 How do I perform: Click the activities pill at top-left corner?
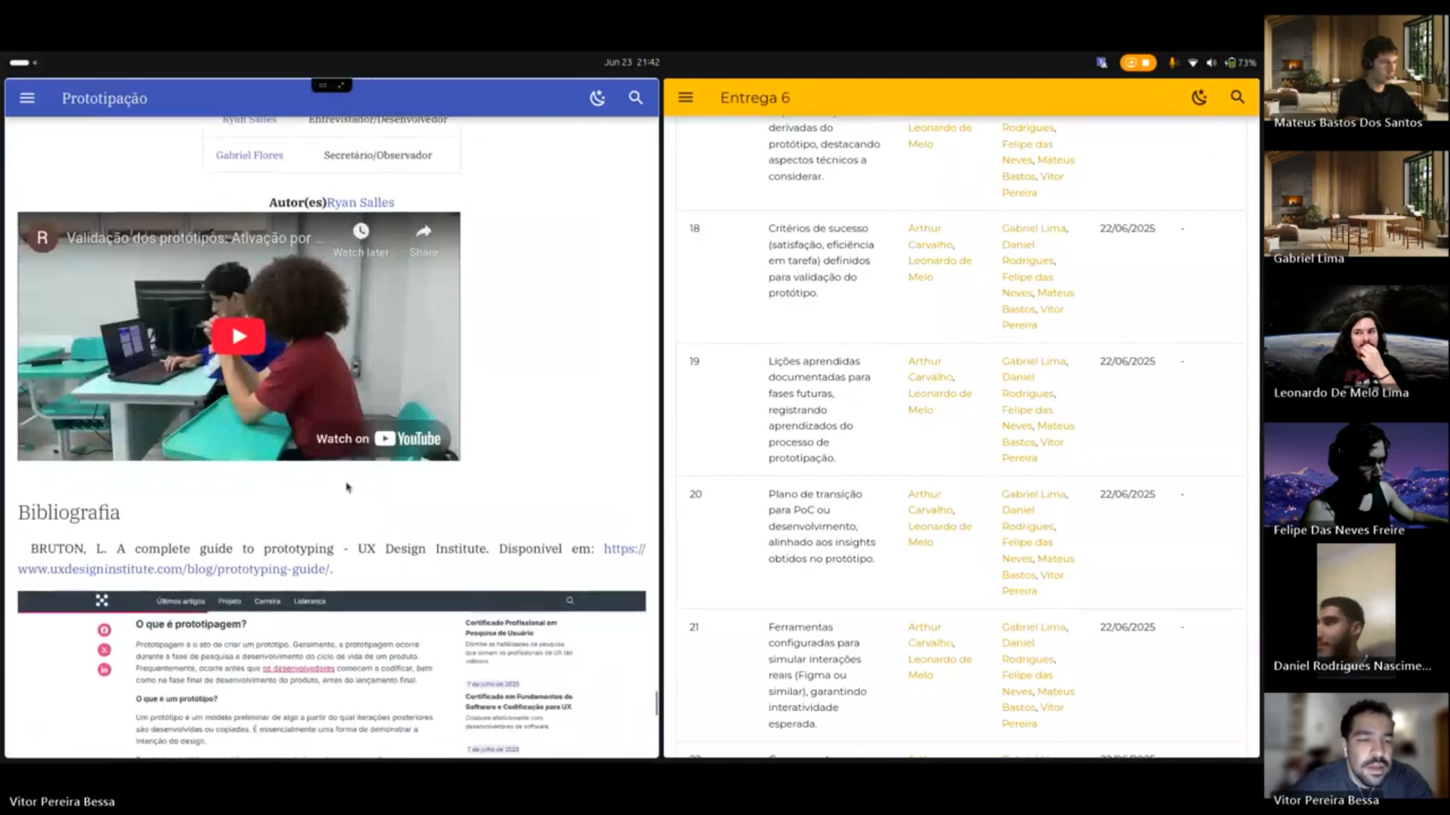[20, 63]
